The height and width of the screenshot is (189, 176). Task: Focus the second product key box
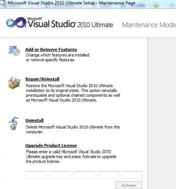click(60, 175)
